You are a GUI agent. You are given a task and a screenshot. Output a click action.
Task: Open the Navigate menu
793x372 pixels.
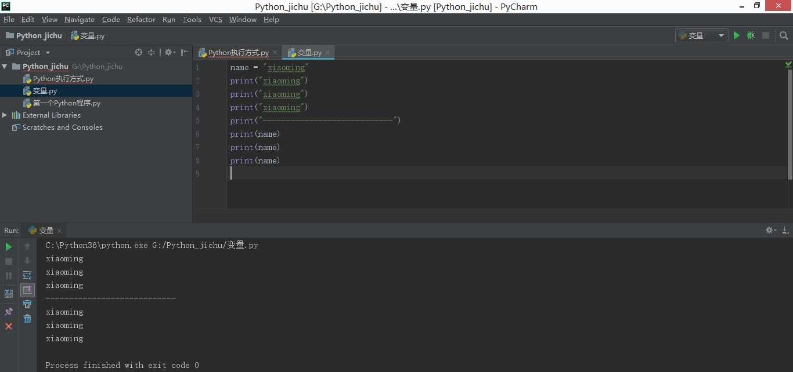pos(80,19)
